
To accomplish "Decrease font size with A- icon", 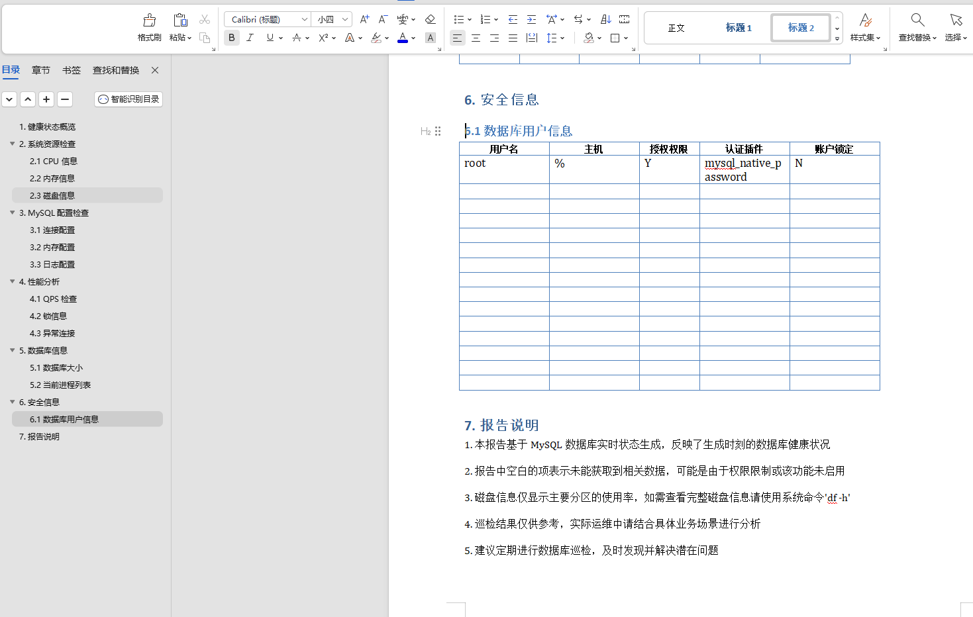I will (383, 19).
